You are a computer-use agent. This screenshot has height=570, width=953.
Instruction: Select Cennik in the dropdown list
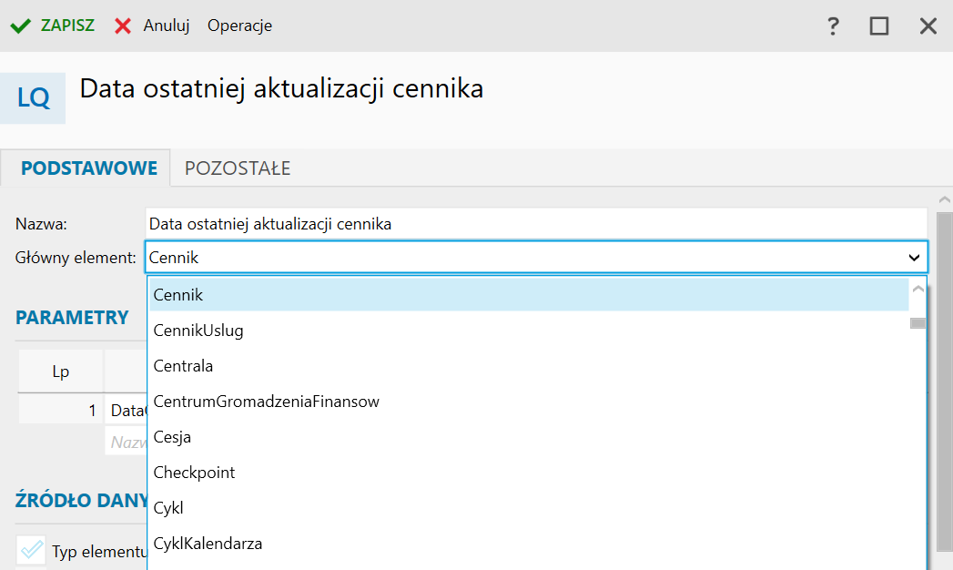(178, 295)
